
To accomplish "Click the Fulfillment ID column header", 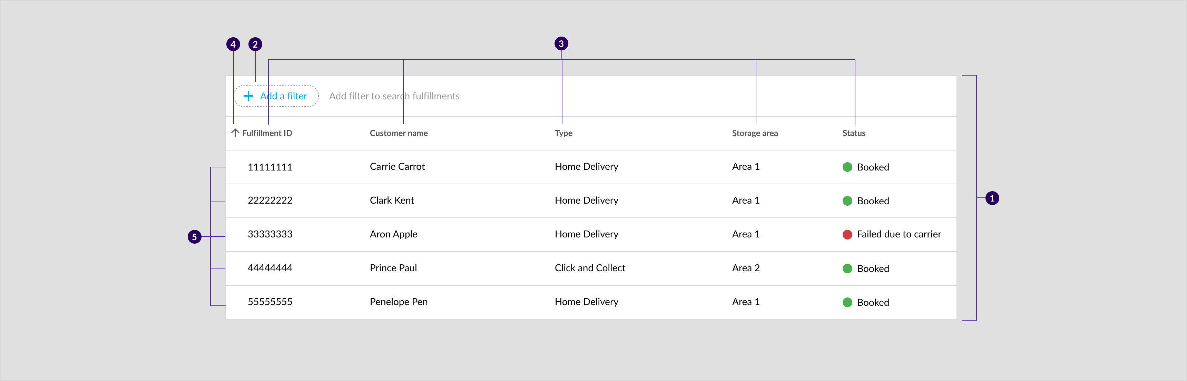I will 267,133.
